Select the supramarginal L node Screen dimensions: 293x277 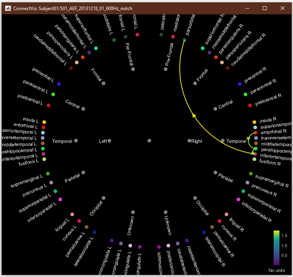pyautogui.click(x=48, y=174)
